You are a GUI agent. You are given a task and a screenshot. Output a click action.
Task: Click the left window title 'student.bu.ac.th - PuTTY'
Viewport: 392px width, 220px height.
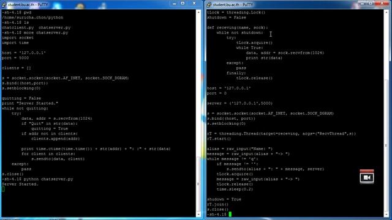point(28,5)
